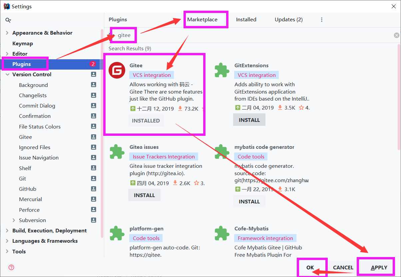Click the project icon beside Confirmation
This screenshot has height=277, width=401.
click(x=94, y=116)
